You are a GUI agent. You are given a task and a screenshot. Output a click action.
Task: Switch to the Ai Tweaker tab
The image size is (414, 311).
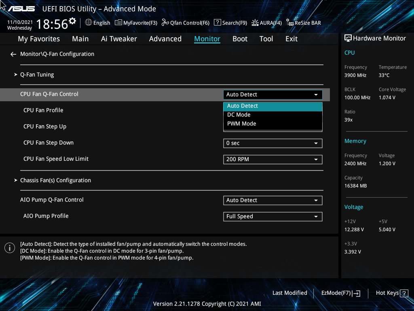pos(119,39)
